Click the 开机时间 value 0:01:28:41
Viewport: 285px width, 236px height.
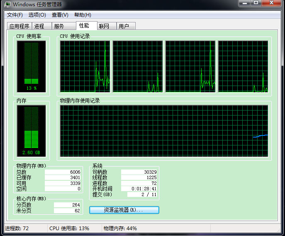click(x=139, y=189)
